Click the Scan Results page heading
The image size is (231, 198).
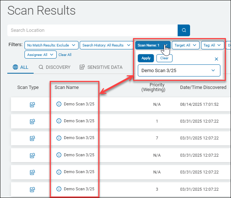click(x=42, y=11)
